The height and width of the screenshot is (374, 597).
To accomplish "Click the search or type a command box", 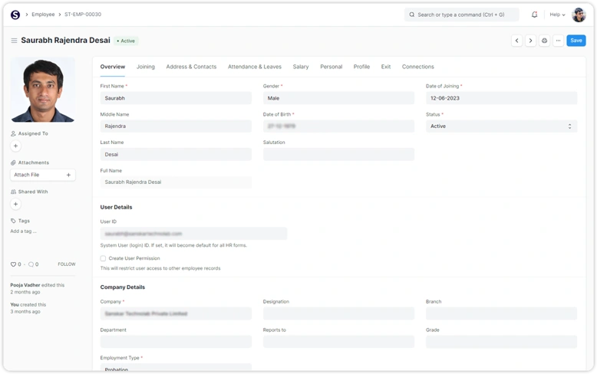I will tap(461, 15).
